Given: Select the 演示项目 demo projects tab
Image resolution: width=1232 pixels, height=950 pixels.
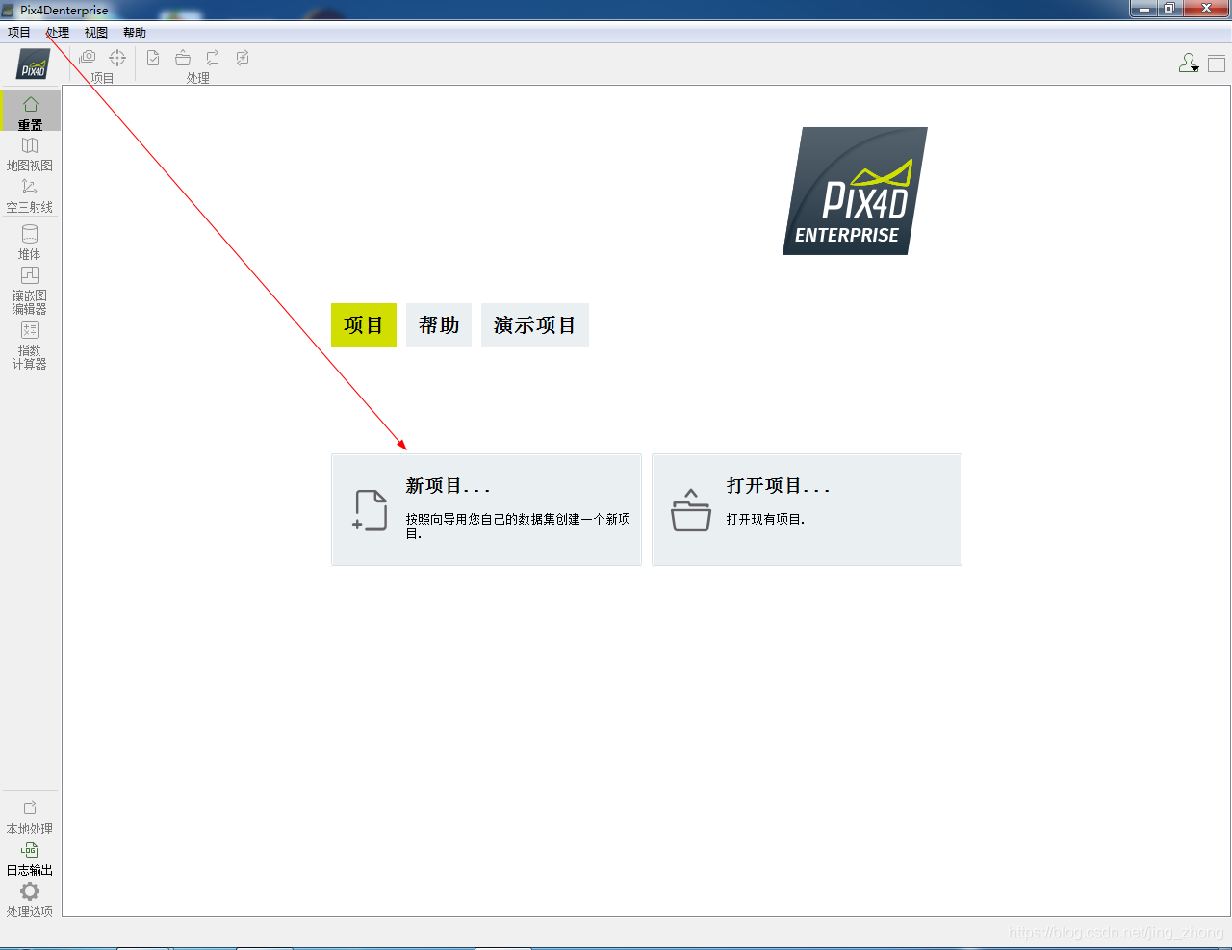Looking at the screenshot, I should click(x=535, y=325).
